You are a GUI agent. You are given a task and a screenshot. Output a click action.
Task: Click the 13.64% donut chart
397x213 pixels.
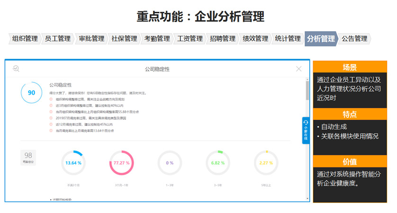pos(73,163)
